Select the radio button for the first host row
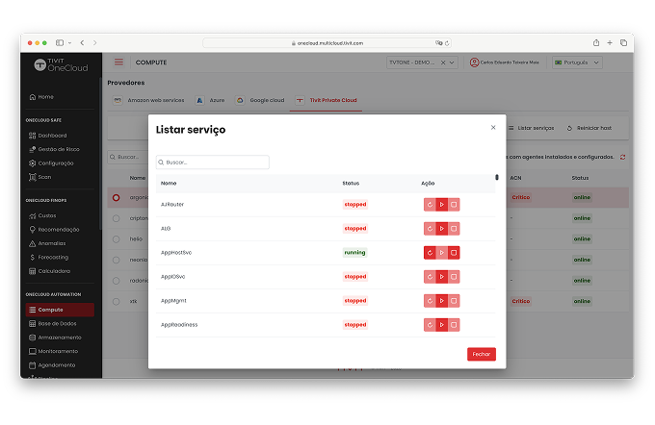 tap(116, 198)
